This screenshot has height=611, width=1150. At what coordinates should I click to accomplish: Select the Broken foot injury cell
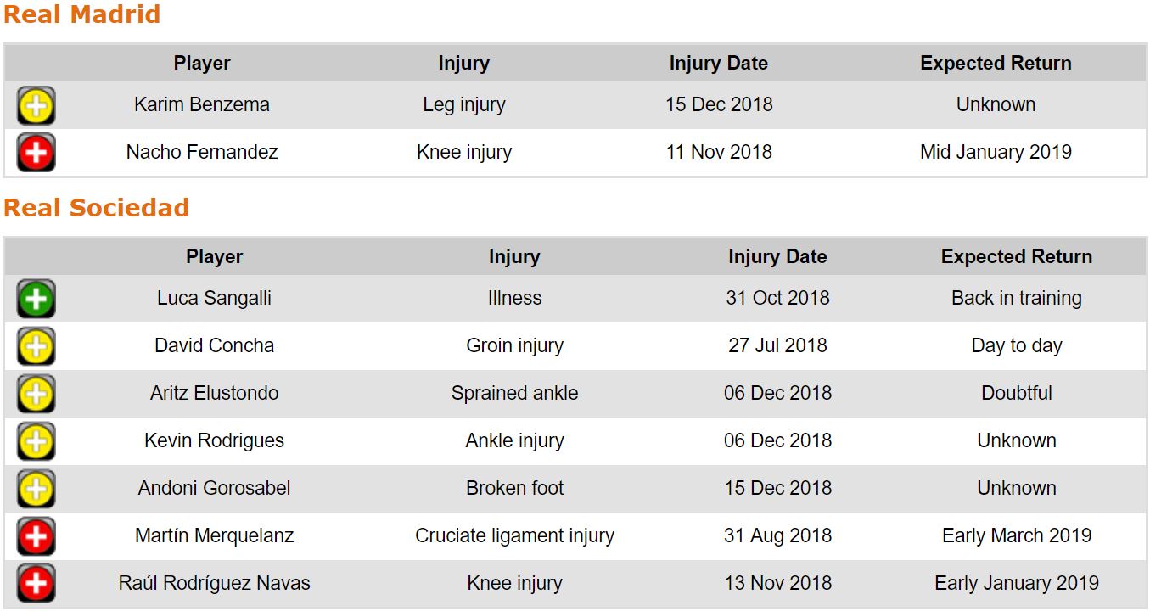514,489
